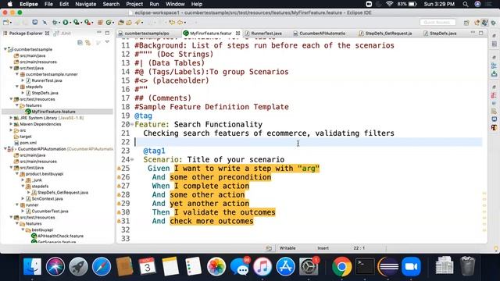Open the Outline icon in right sidebar
This screenshot has height=281, width=500.
494,66
